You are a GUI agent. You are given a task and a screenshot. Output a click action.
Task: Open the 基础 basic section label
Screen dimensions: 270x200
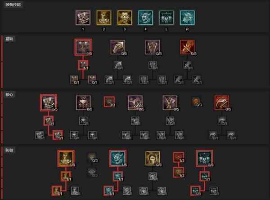9,39
